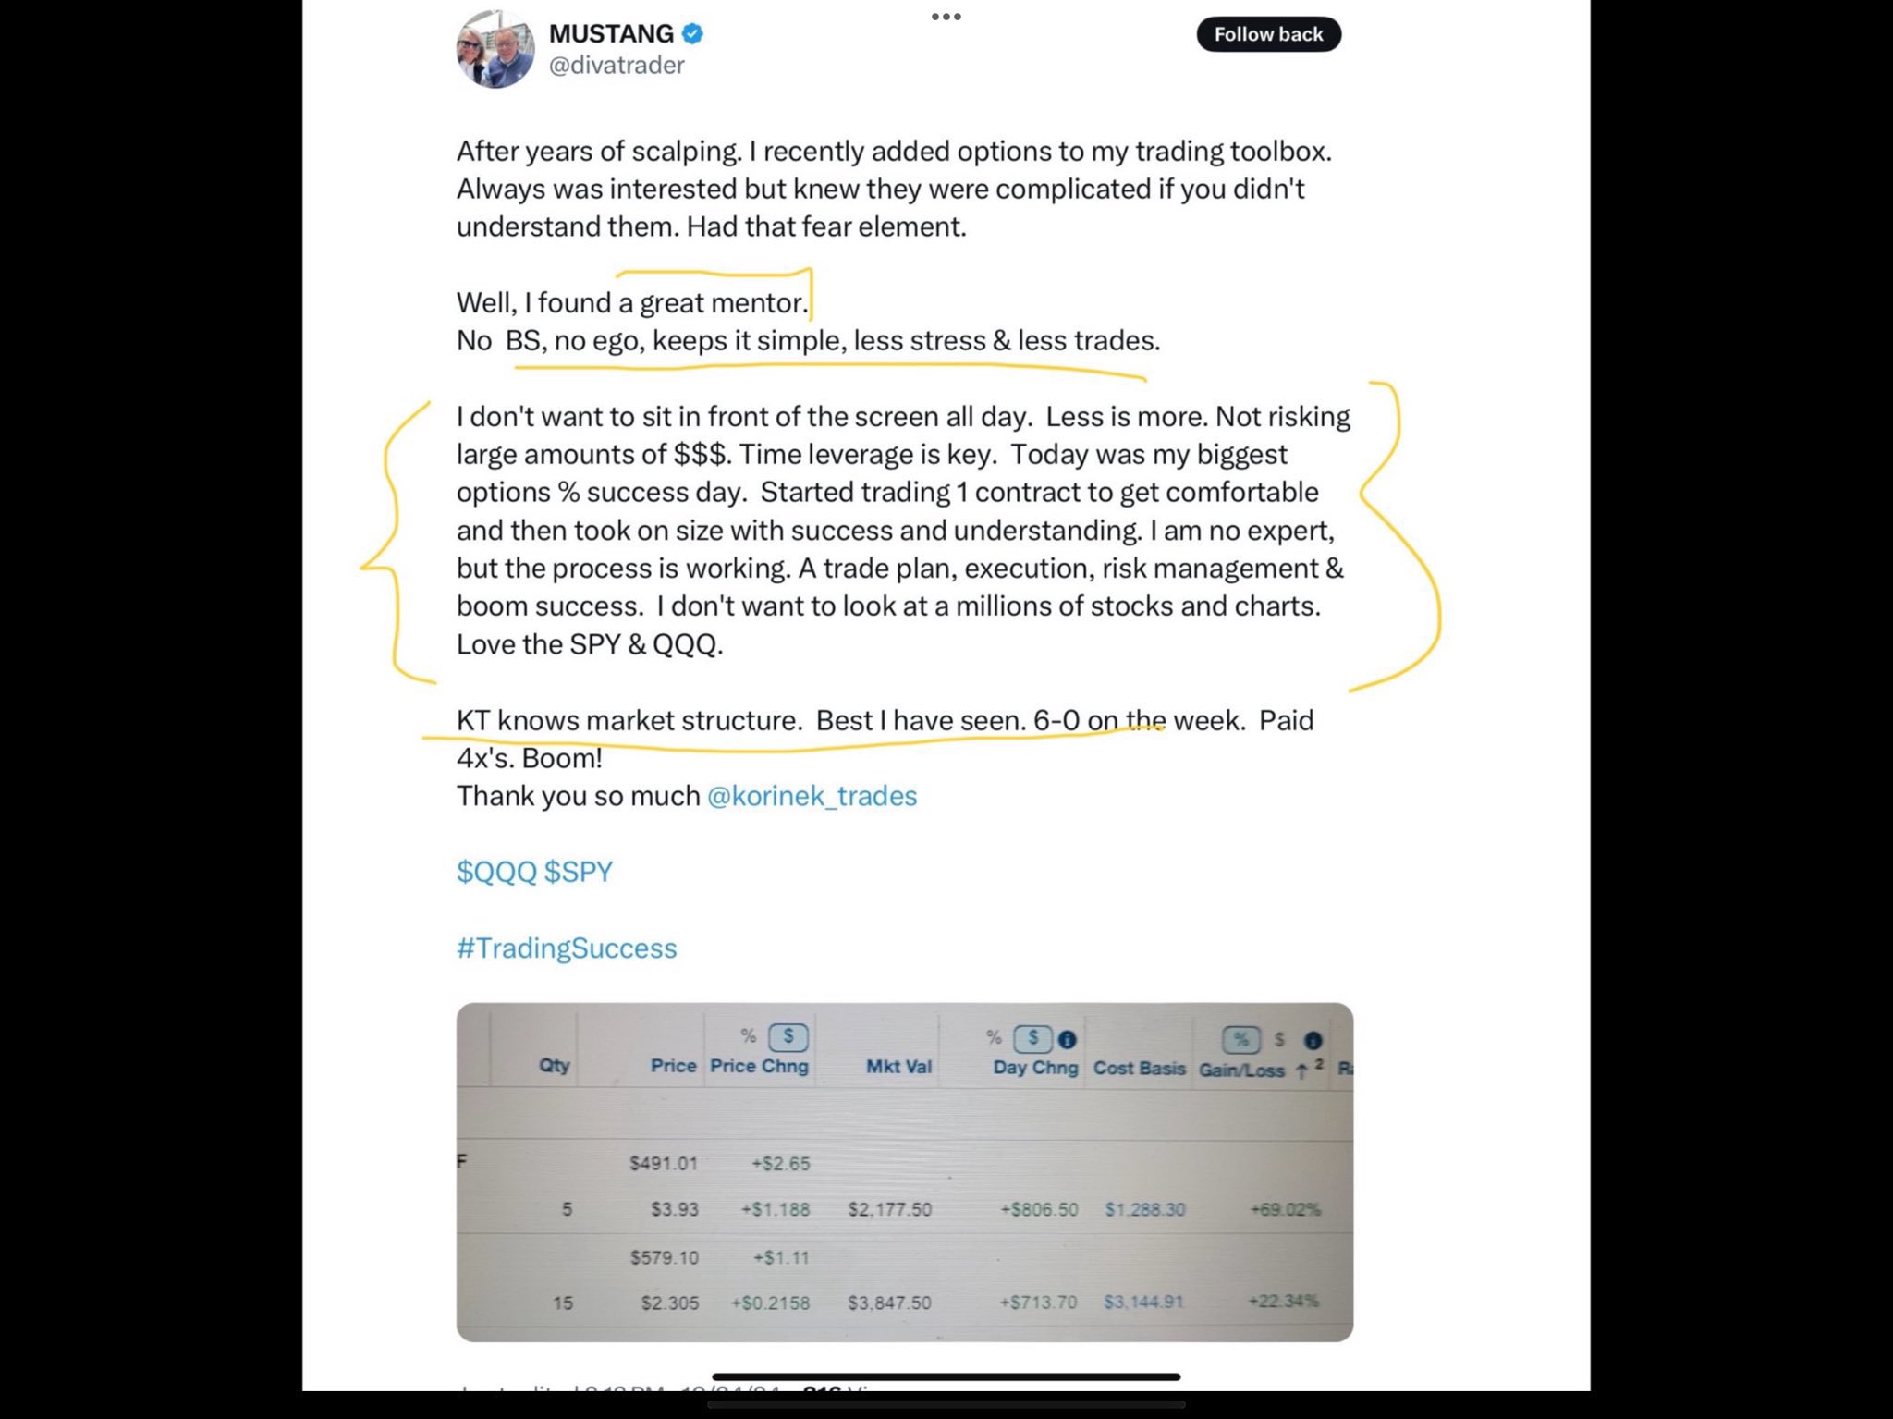Click the Follow back button
1893x1419 pixels.
(x=1268, y=34)
